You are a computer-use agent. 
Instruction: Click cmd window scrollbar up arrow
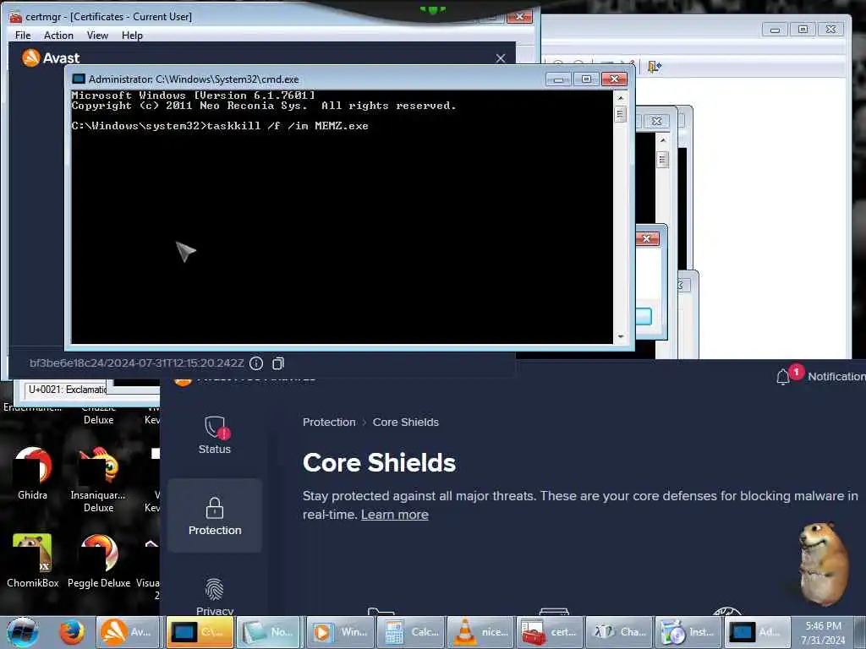coord(620,98)
